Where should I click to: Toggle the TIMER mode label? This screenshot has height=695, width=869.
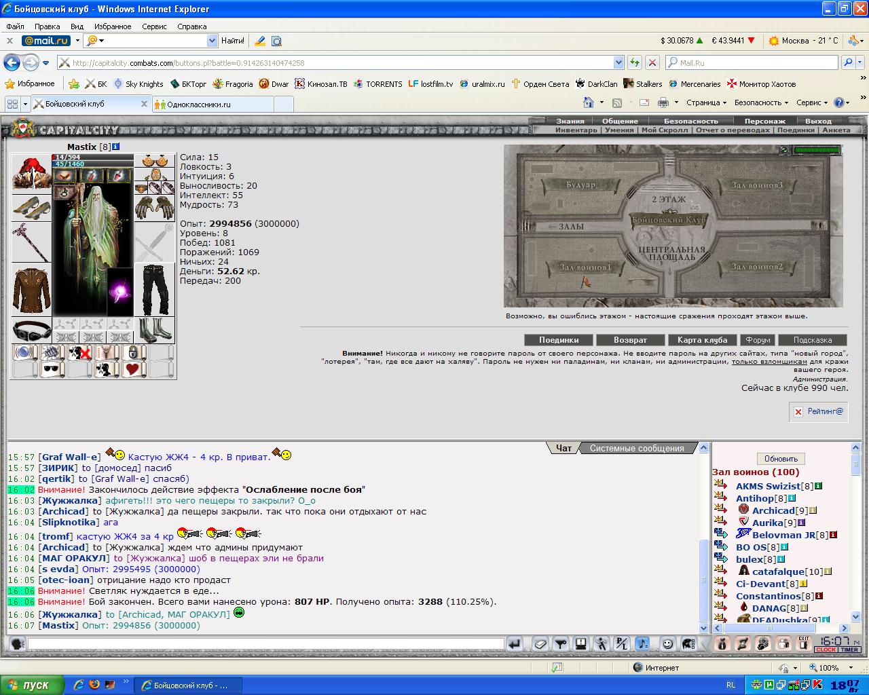pyautogui.click(x=850, y=650)
